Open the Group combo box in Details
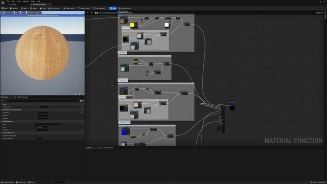 tap(41, 127)
